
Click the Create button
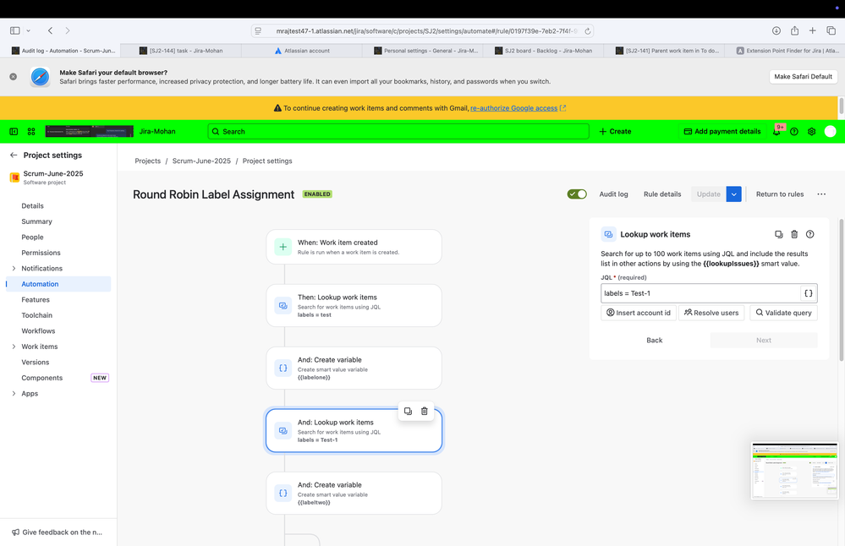point(615,131)
